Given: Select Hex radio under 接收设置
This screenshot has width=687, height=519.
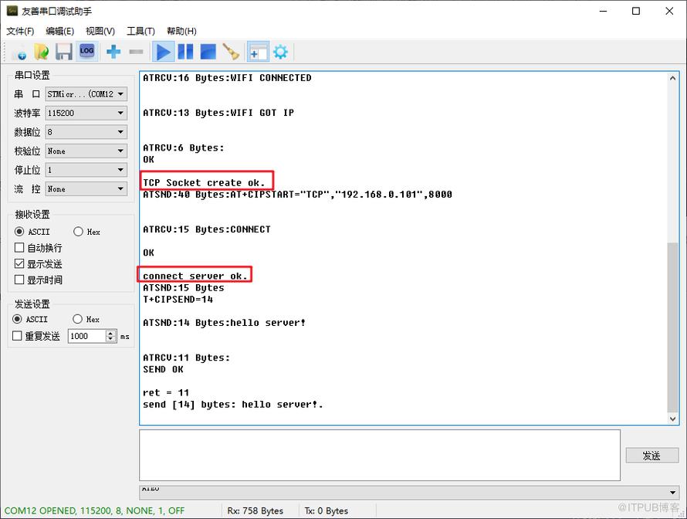Looking at the screenshot, I should (78, 232).
